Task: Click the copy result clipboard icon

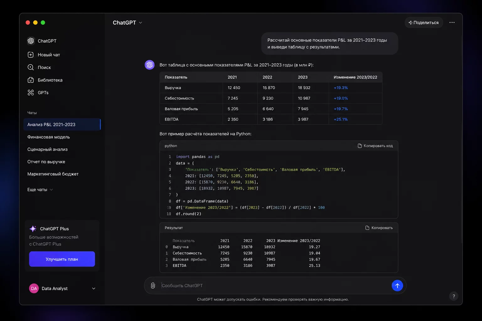Action: click(x=367, y=228)
